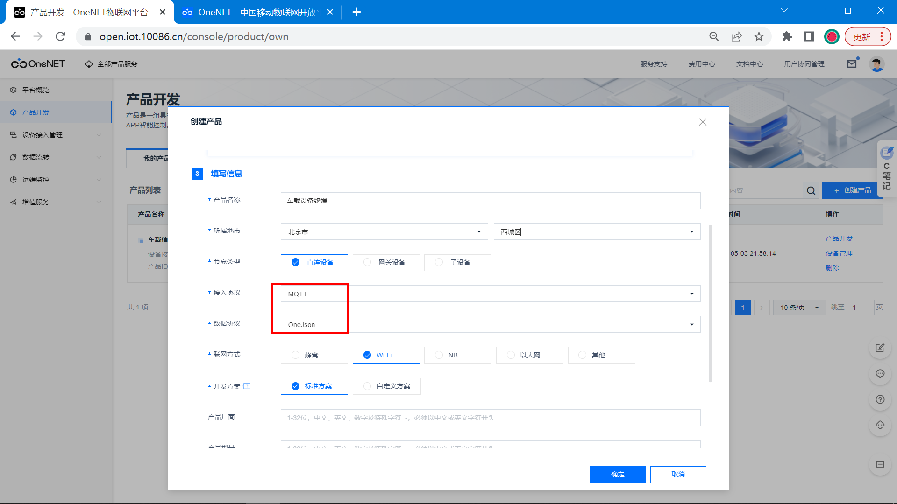Click the floating help circle icon

[880, 399]
